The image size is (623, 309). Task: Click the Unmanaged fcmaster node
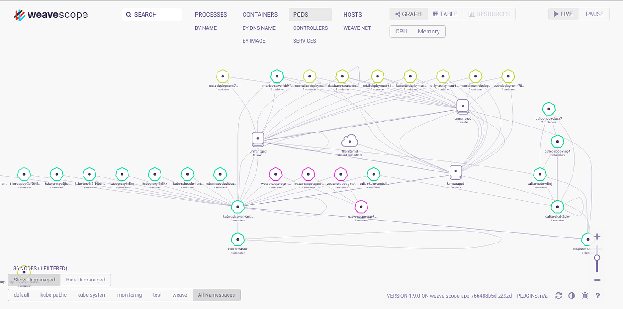click(463, 107)
